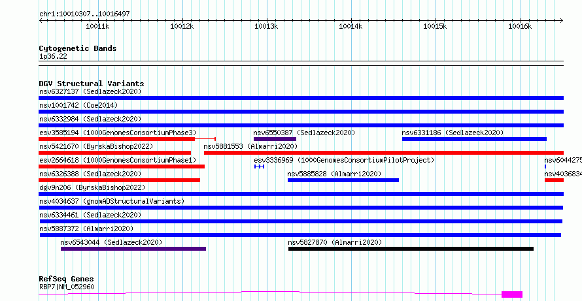Select the red bar under esv2664618
This screenshot has width=582, height=301.
122,166
